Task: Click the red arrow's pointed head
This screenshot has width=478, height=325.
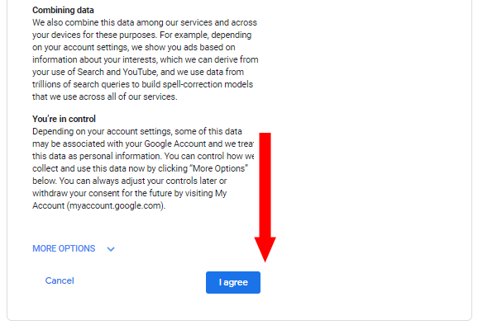Action: tap(265, 249)
